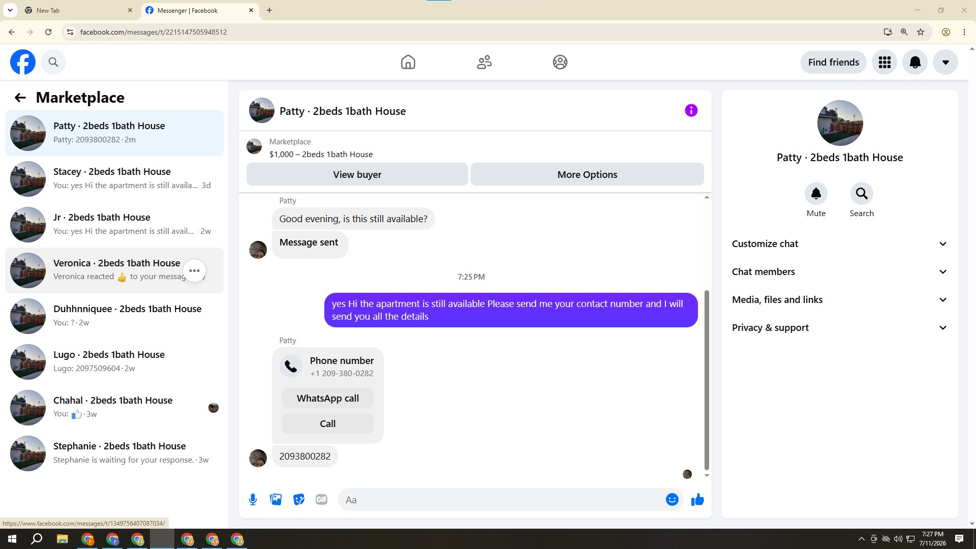Screen dimensions: 976x549
Task: Open the Windows Start menu
Action: pos(12,539)
